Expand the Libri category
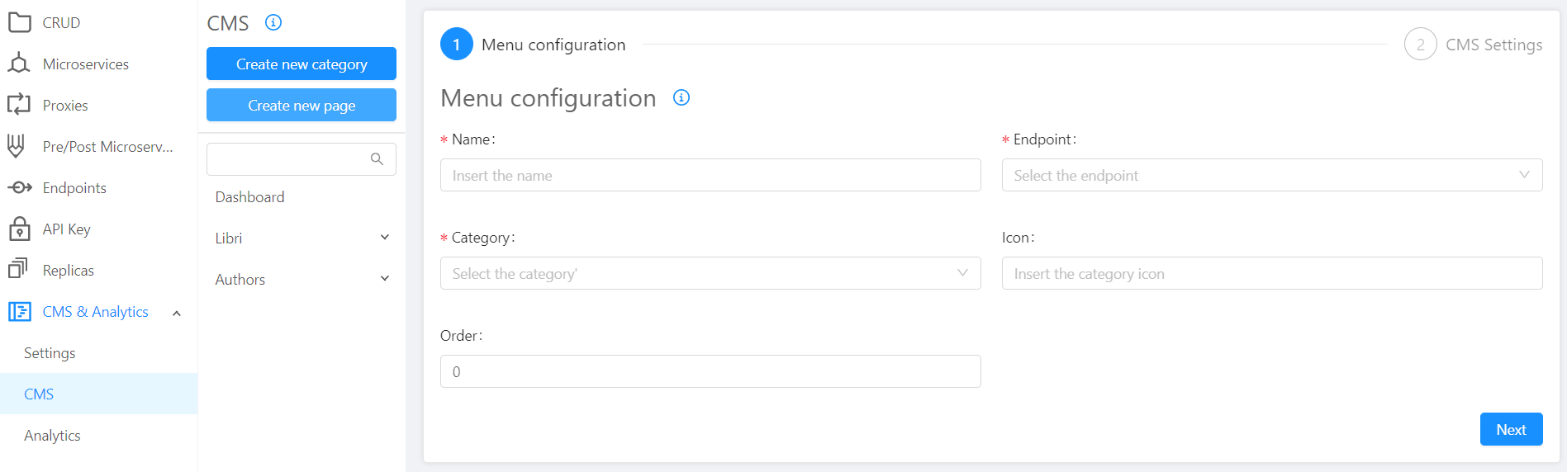This screenshot has width=1567, height=472. pos(384,238)
